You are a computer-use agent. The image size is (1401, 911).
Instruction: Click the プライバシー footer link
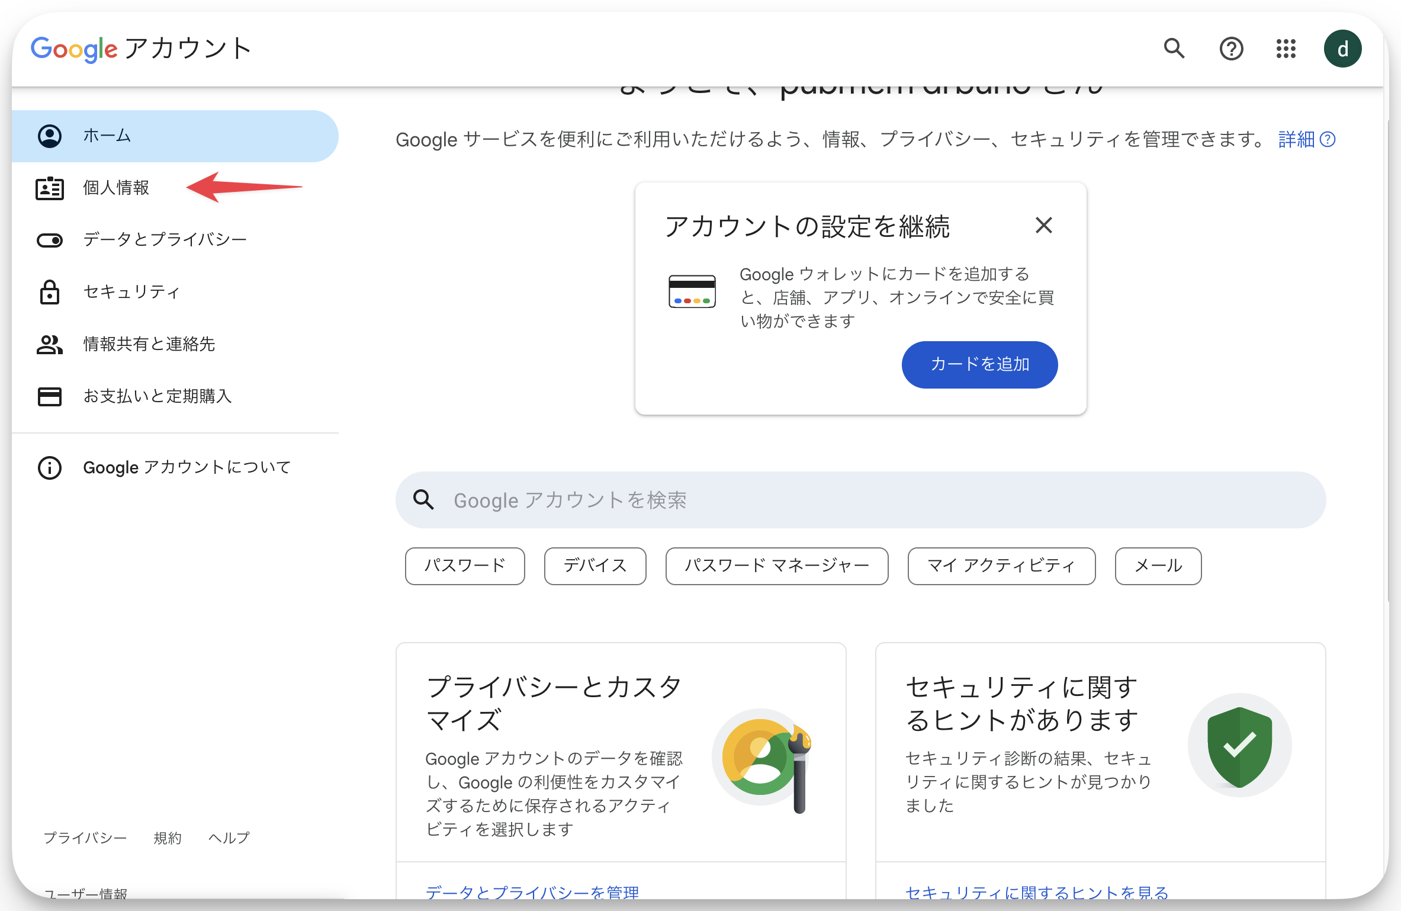click(x=85, y=838)
